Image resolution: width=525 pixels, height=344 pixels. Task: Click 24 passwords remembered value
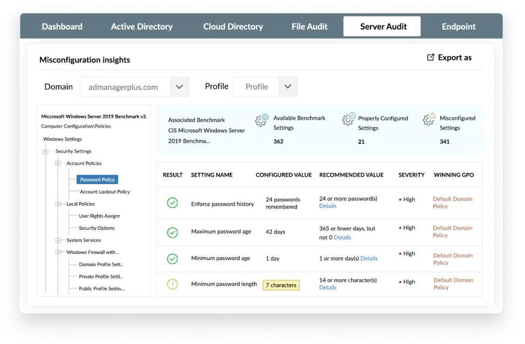283,203
